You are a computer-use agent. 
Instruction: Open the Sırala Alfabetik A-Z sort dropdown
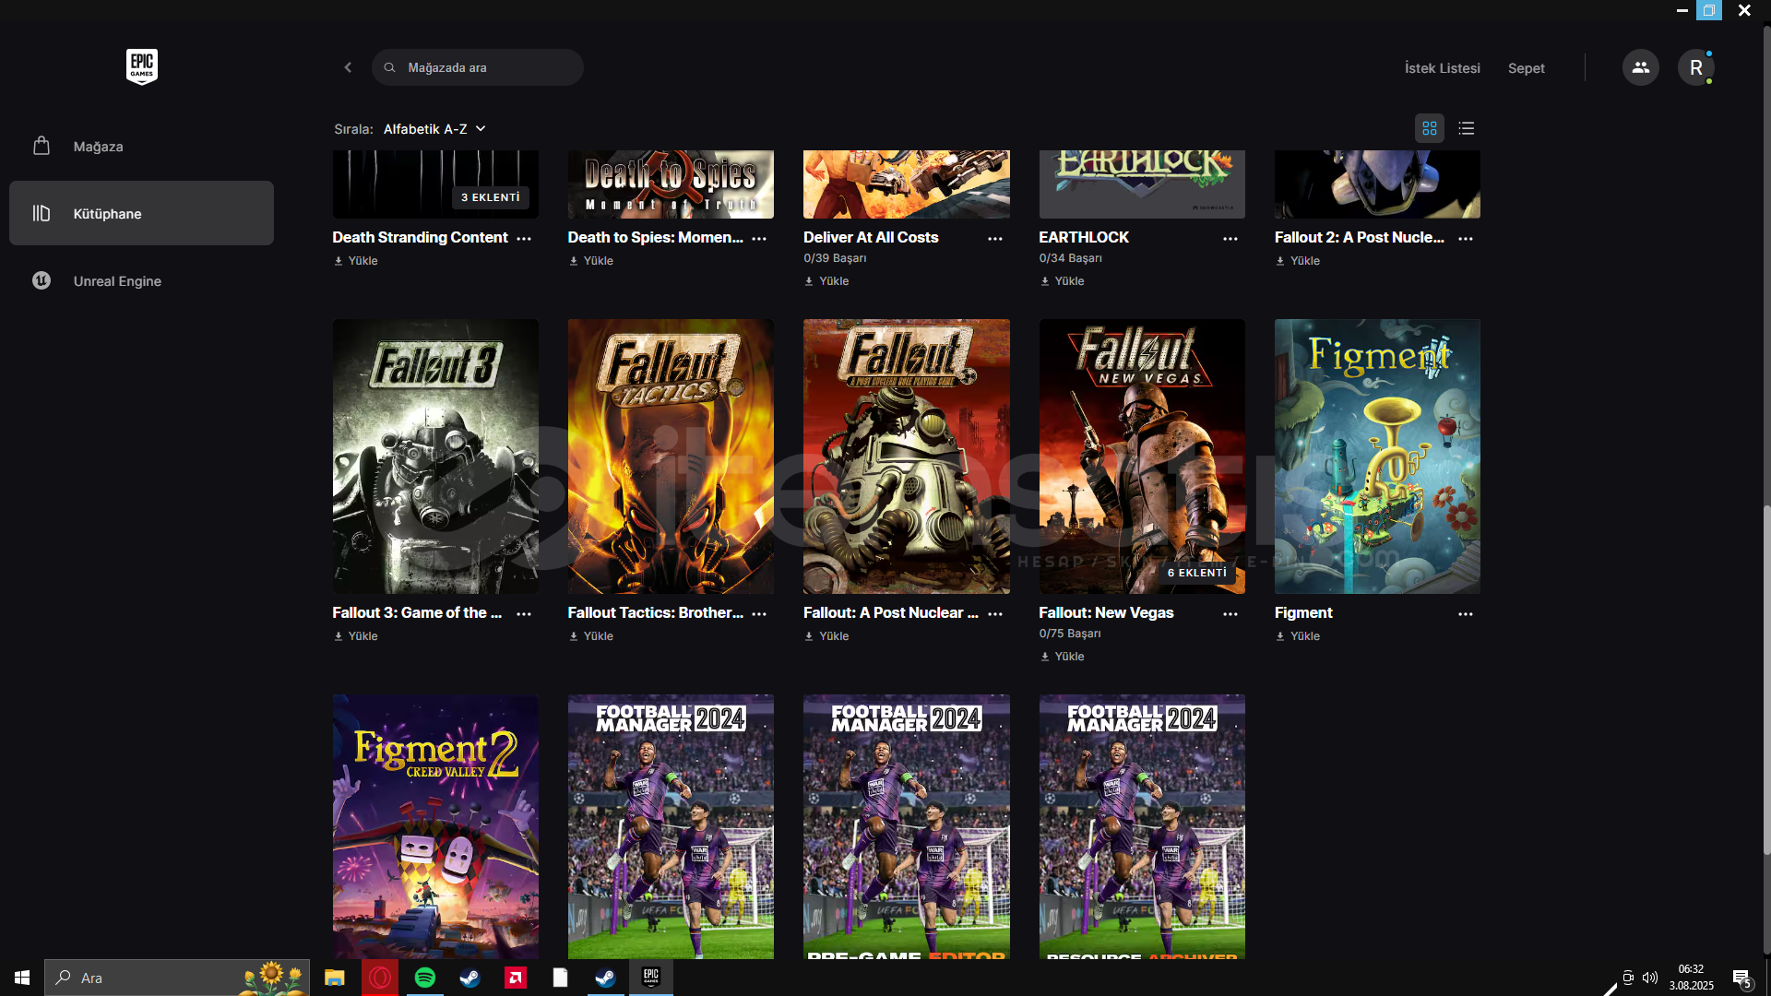click(x=434, y=129)
